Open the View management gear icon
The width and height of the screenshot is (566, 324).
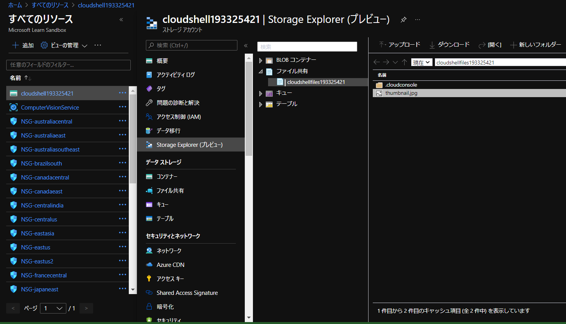44,45
